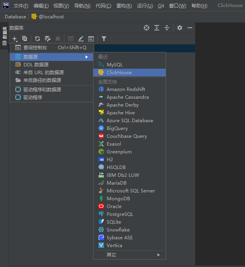Viewport: 245px width, 267px height.
Task: Click @localhost in the breadcrumb
Action: click(x=51, y=17)
